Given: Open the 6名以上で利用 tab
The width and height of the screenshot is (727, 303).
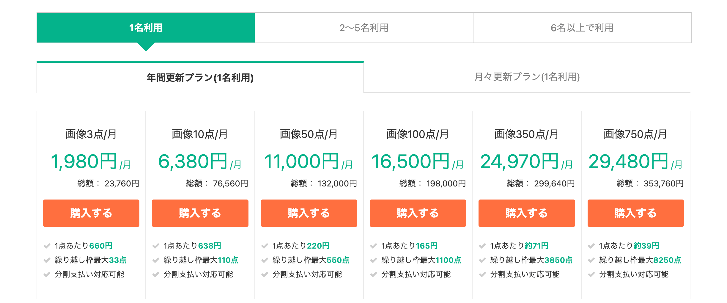Looking at the screenshot, I should [582, 28].
